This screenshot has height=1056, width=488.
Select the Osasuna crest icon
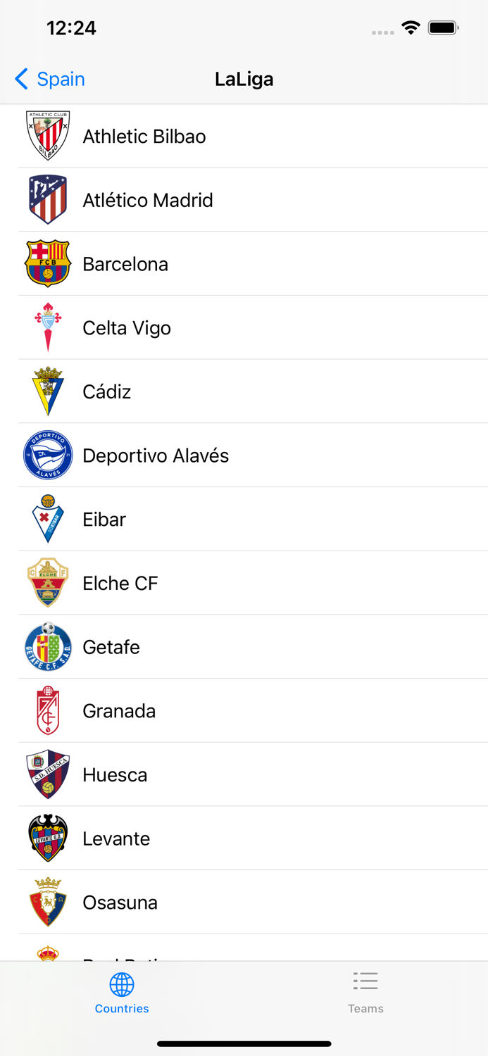(x=47, y=902)
